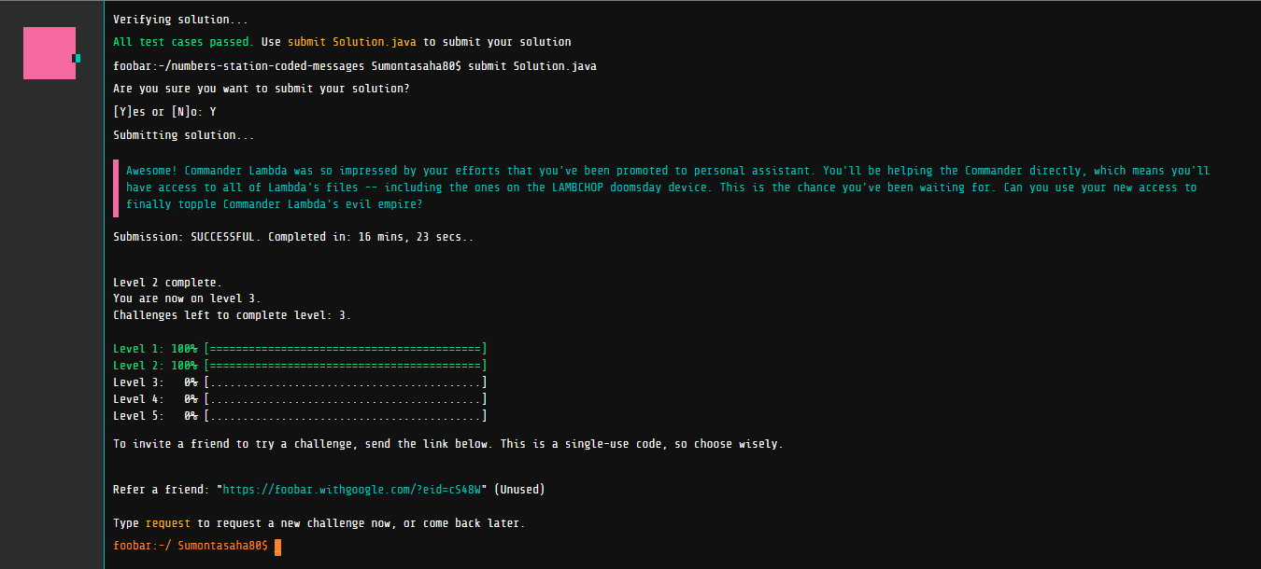
Task: Click the foobar referral link URL
Action: pyautogui.click(x=351, y=489)
